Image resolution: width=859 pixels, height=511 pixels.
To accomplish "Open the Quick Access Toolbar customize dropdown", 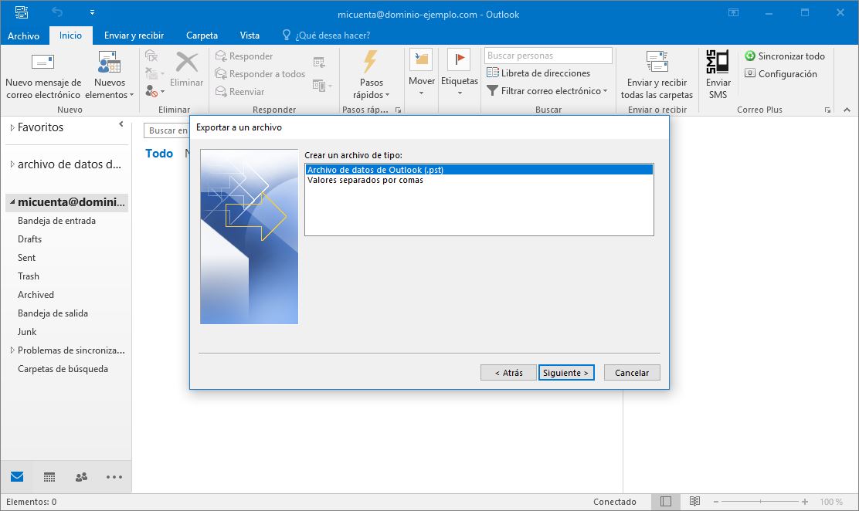I will coord(92,12).
